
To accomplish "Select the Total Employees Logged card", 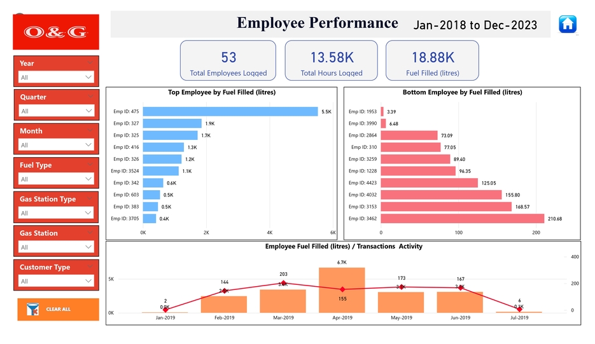I will point(228,61).
